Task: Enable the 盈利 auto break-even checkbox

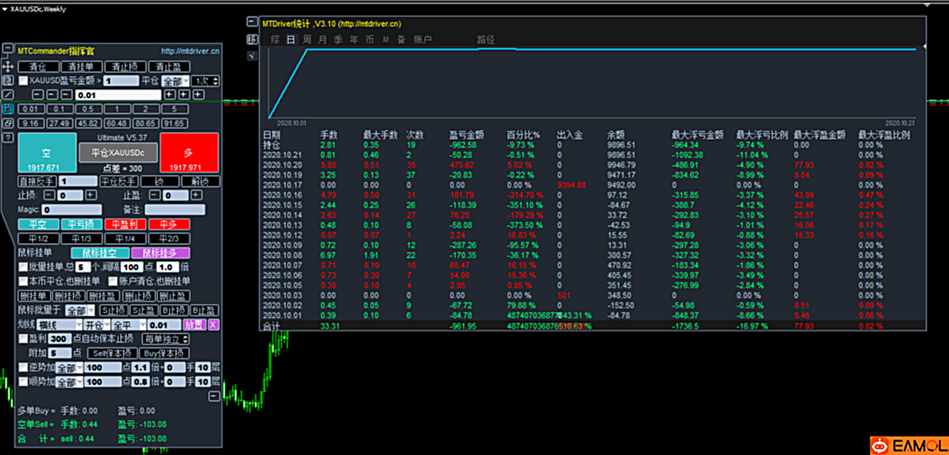Action: (x=24, y=338)
